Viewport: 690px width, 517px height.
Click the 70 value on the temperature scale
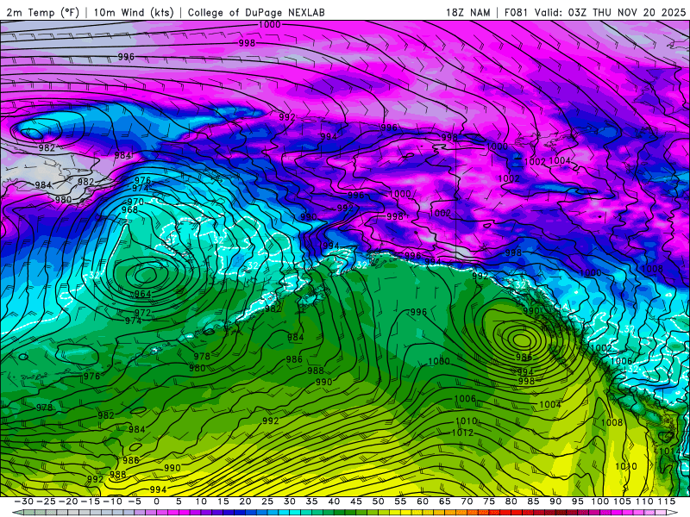(x=467, y=501)
